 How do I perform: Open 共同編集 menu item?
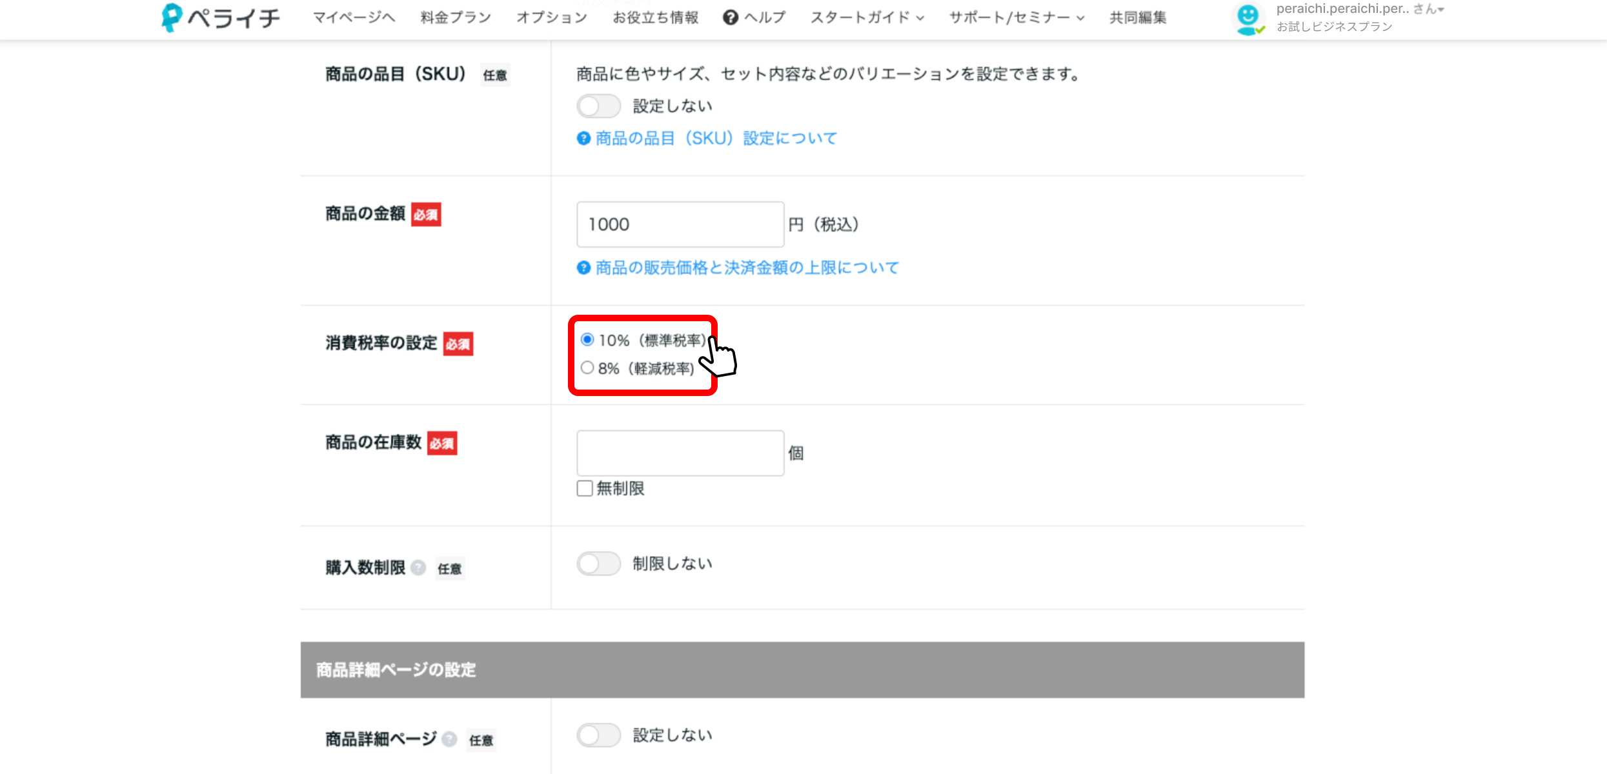[x=1138, y=17]
